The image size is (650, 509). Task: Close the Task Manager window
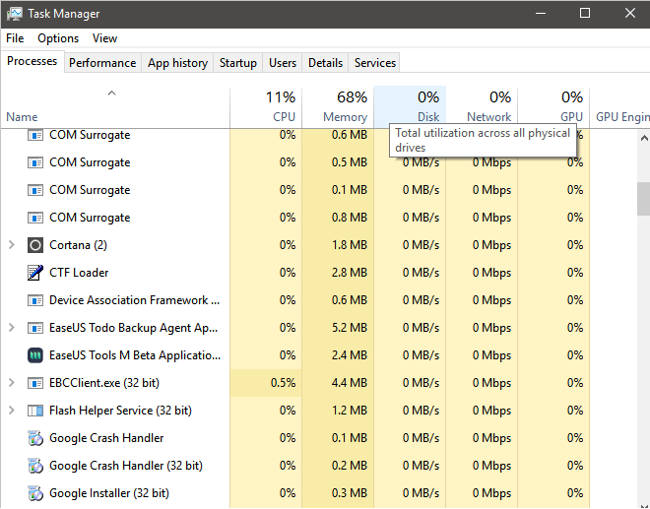630,13
